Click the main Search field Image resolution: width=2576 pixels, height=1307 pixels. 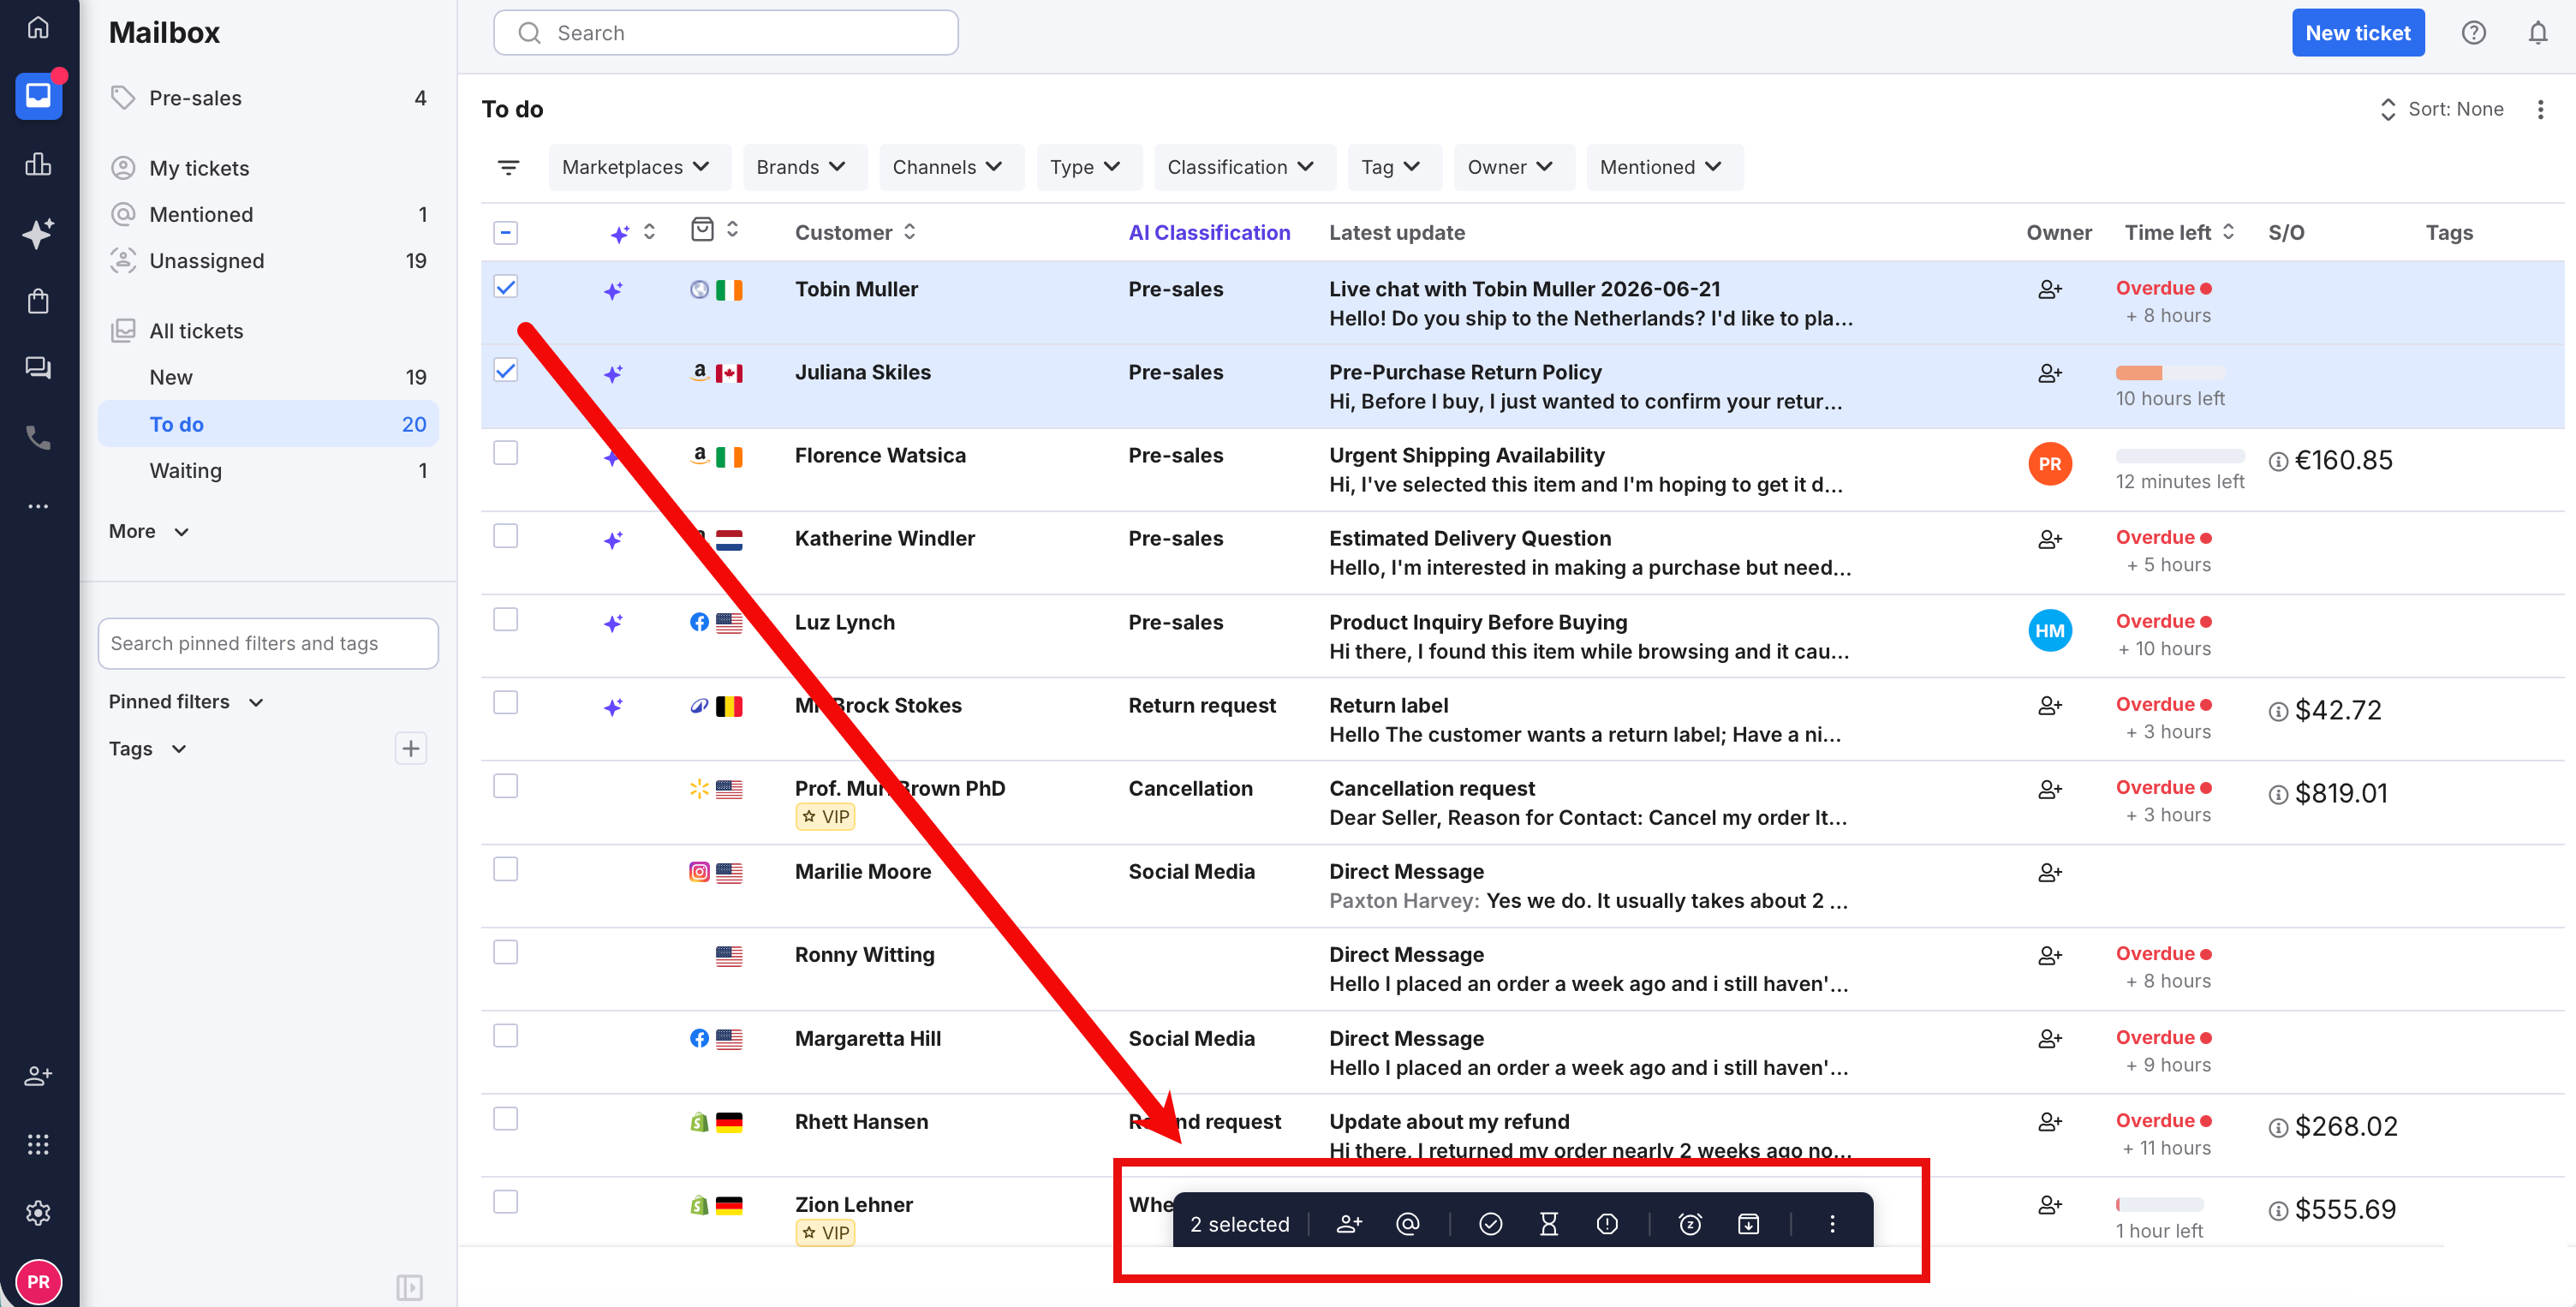coord(725,33)
